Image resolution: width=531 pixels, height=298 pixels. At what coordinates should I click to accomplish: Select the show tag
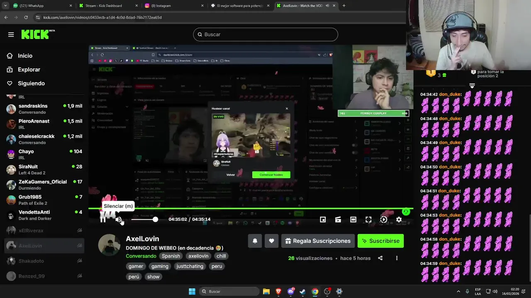pos(153,276)
